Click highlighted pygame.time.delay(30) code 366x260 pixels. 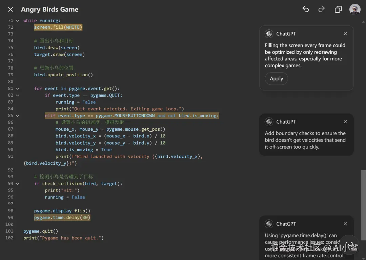[x=62, y=217]
